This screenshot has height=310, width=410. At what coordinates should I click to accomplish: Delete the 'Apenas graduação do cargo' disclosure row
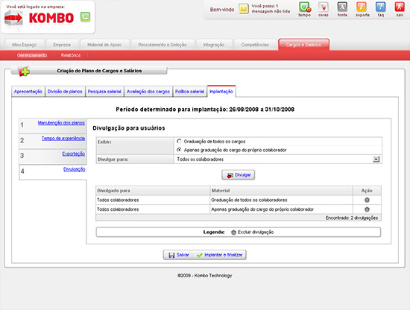(367, 209)
